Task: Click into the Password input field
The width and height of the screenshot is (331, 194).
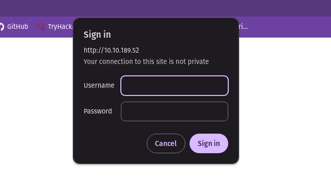Action: tap(175, 111)
